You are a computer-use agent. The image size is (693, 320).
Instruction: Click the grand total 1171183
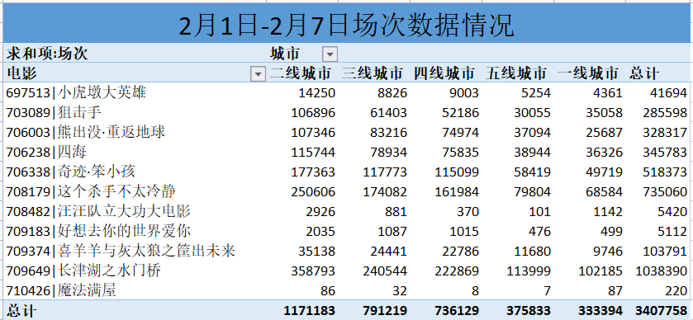pos(309,311)
